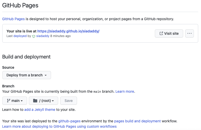
Task: Expand the Deploy from a branch dropdown
Action: [x=27, y=75]
